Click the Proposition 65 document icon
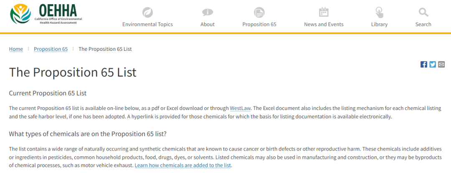The image size is (451, 173). click(x=259, y=13)
